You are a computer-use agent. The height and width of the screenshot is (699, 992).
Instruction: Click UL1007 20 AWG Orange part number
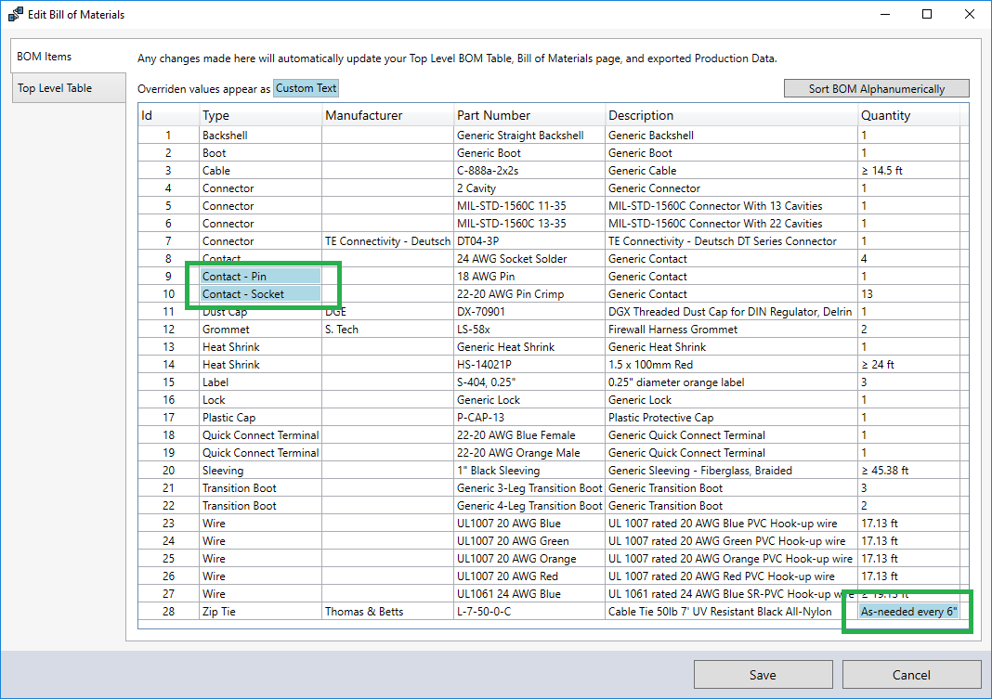coord(529,560)
